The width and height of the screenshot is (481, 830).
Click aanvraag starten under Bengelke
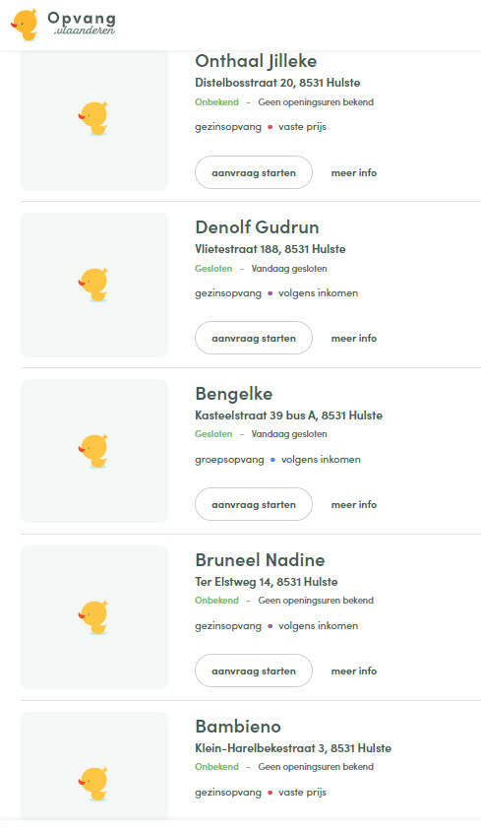point(254,504)
